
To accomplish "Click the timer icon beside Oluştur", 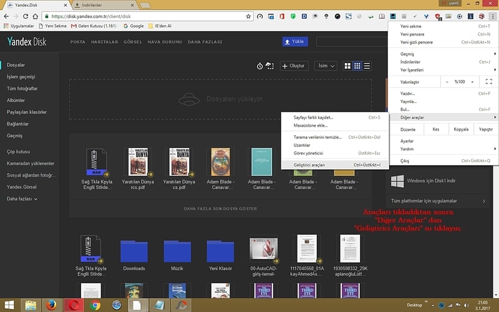I will tap(259, 66).
